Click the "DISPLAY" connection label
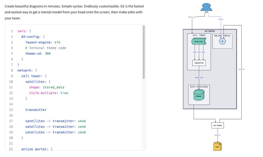 [241, 69]
